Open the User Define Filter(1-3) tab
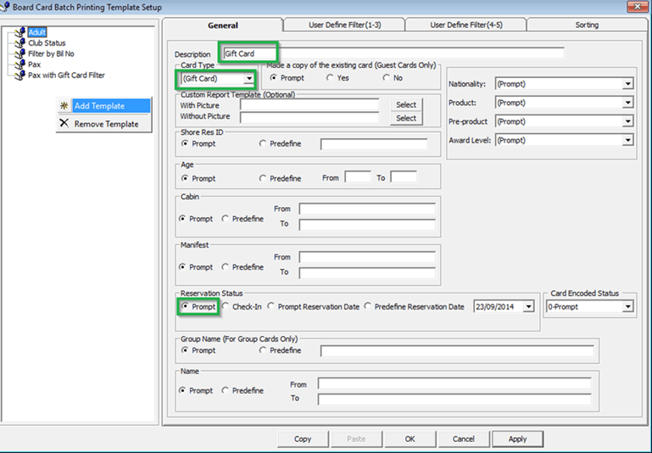This screenshot has width=652, height=453. pyautogui.click(x=345, y=25)
